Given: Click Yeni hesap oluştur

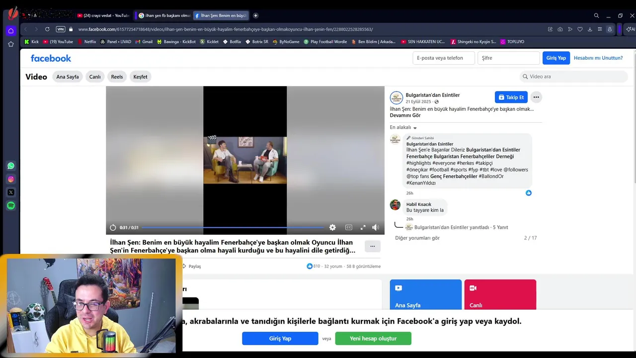Looking at the screenshot, I should (373, 338).
